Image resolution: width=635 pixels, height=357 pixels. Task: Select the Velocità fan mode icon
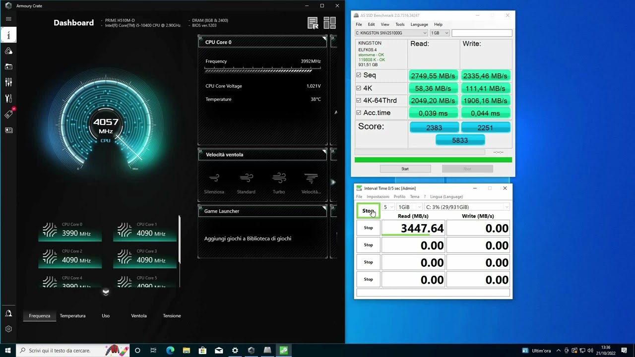click(311, 178)
